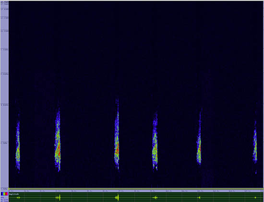Click the frequency axis strip beside the spectrogram
The image size is (264, 202).
[4, 95]
